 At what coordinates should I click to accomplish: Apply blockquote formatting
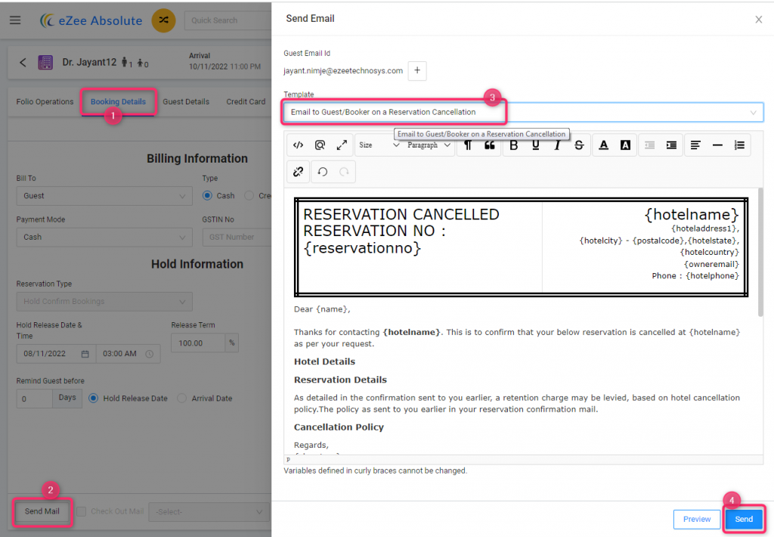489,145
